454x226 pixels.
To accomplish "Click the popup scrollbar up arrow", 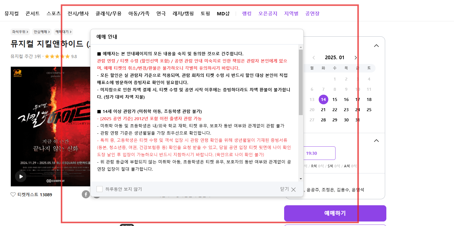I will [301, 47].
